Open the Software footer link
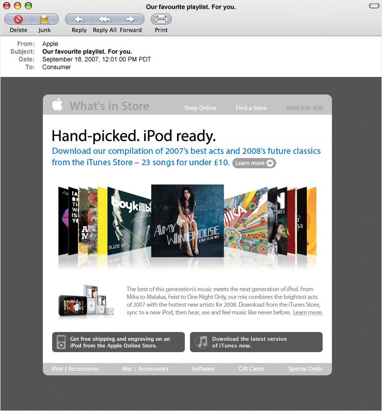This screenshot has height=411, width=382. tap(203, 369)
